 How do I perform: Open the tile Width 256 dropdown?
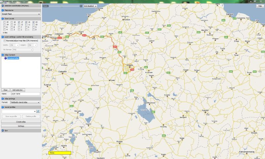tap(14, 45)
